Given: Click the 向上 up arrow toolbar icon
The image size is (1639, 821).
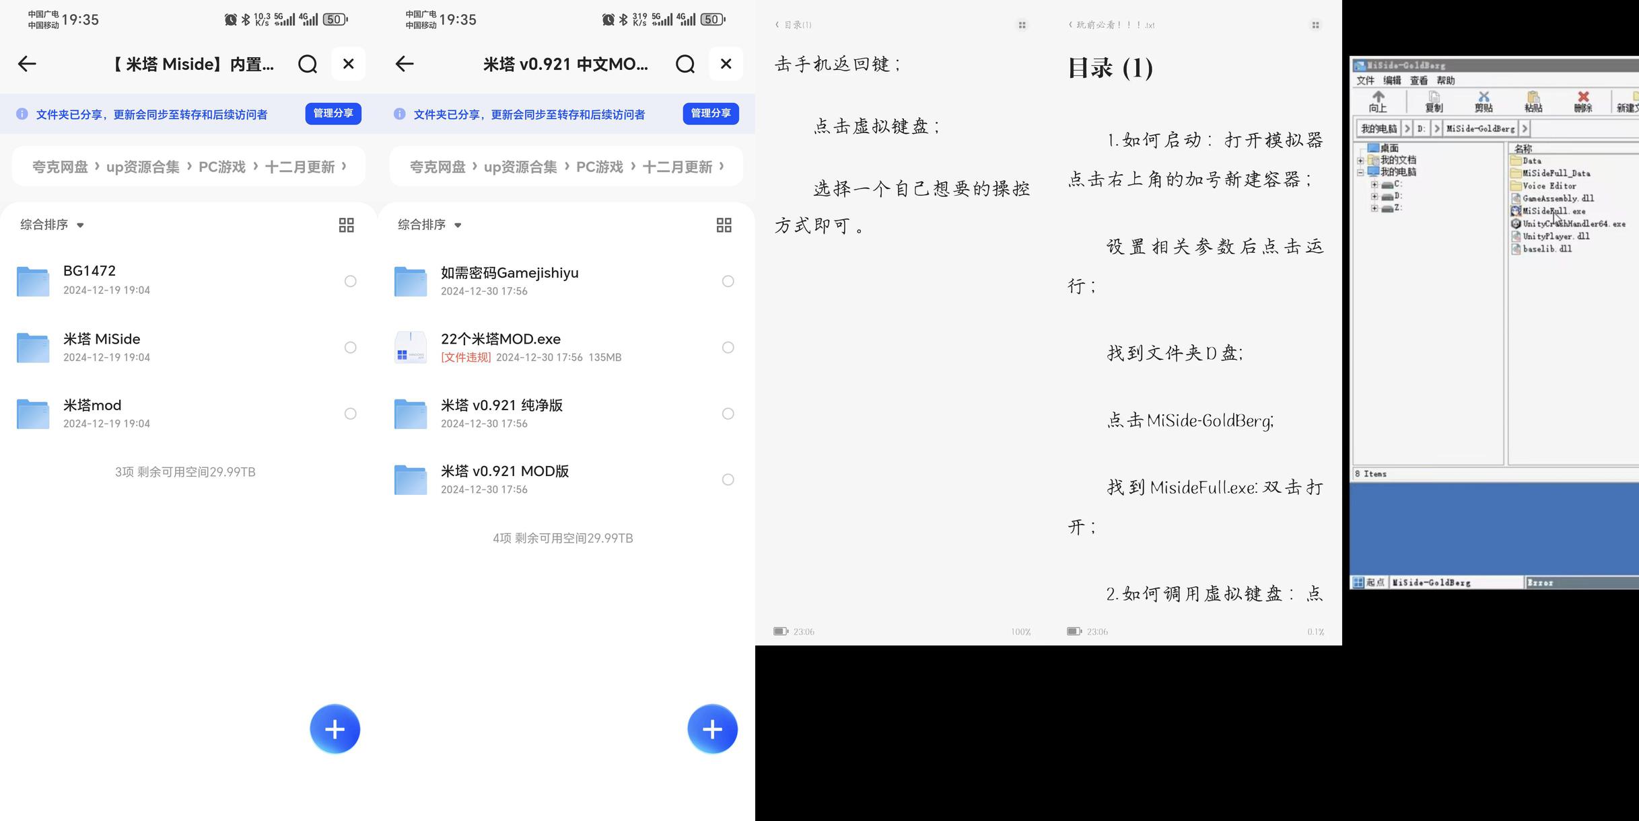Looking at the screenshot, I should pyautogui.click(x=1378, y=102).
